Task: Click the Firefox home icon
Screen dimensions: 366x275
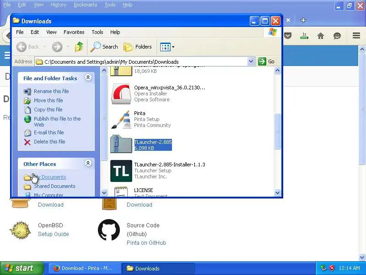Action: click(x=321, y=36)
